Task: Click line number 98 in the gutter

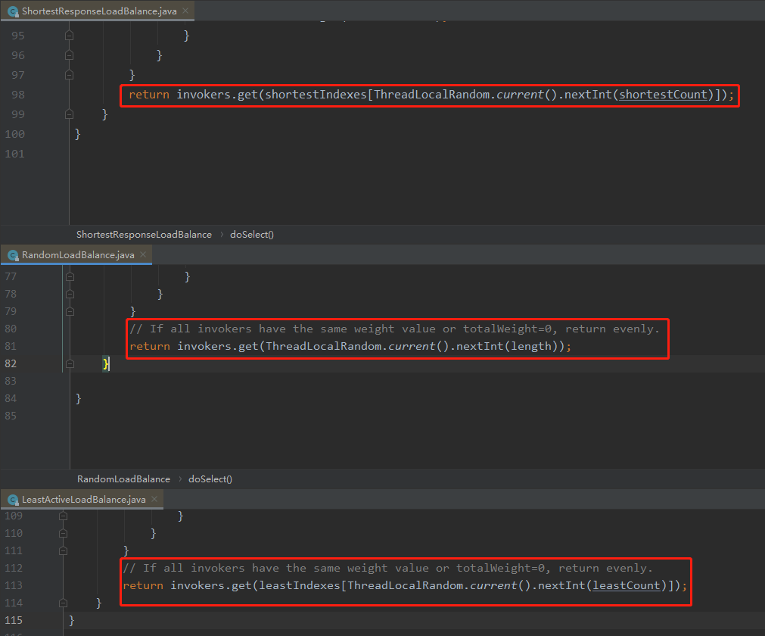Action: [x=18, y=95]
